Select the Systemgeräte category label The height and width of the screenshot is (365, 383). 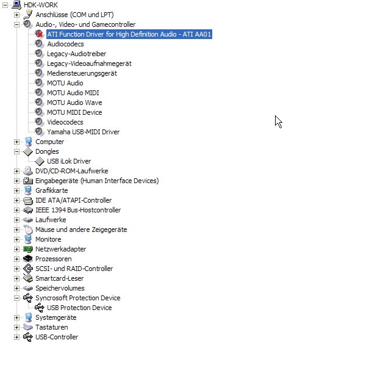pyautogui.click(x=56, y=317)
